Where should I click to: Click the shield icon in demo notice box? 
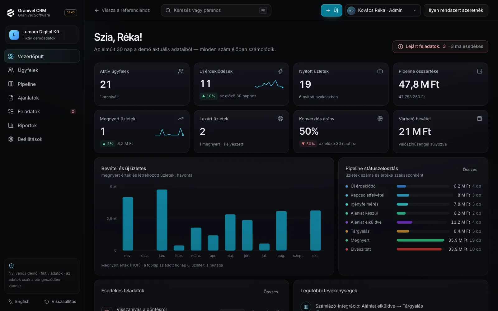click(12, 266)
